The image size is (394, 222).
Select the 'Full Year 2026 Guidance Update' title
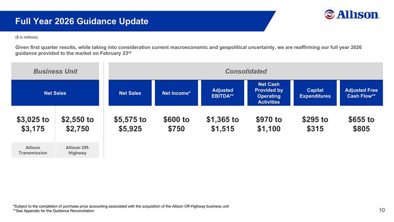click(82, 21)
